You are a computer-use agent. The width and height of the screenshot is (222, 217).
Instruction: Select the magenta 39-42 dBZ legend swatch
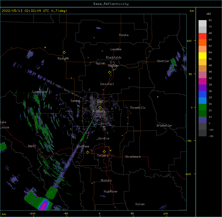[x=202, y=81]
